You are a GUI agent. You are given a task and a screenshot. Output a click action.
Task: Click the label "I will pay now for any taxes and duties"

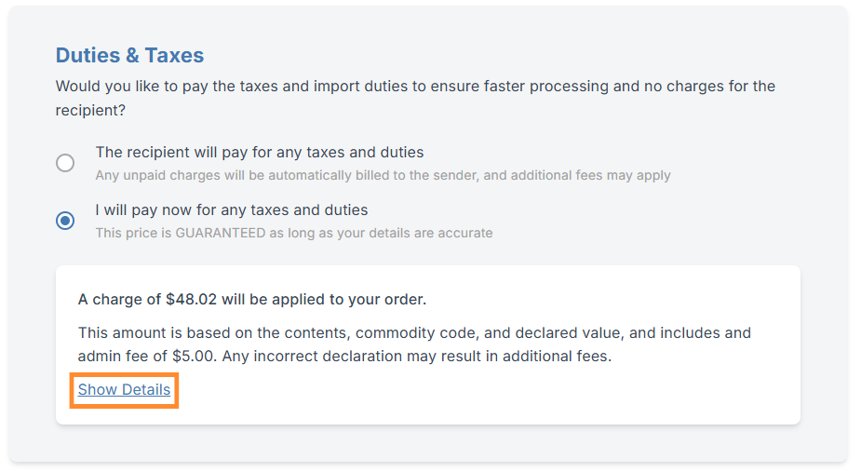tap(231, 209)
